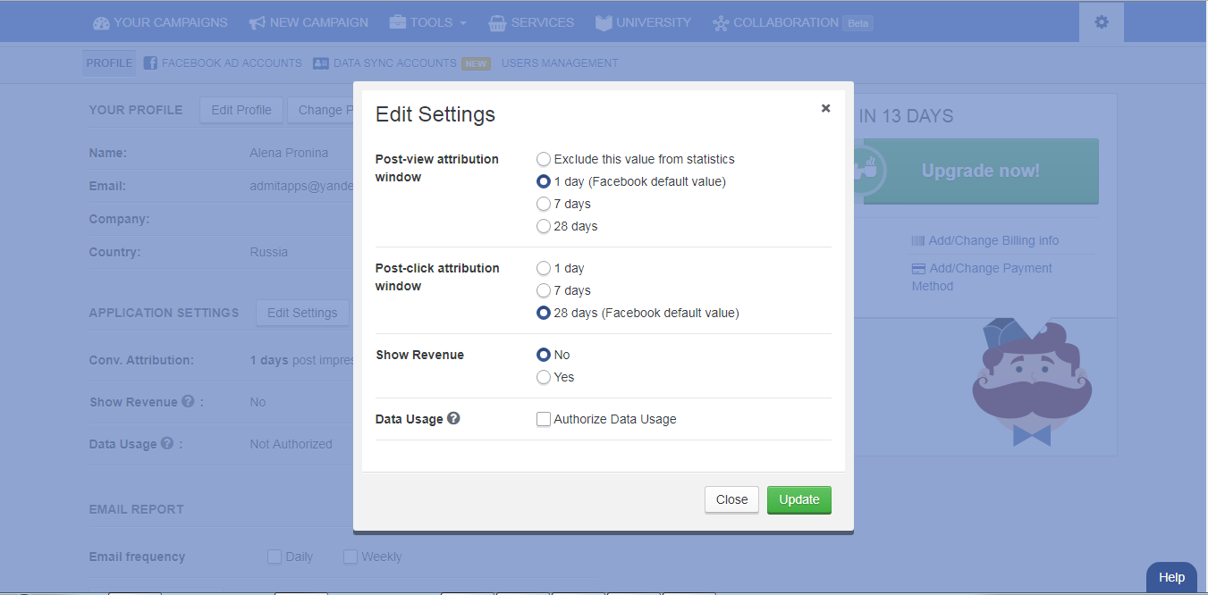The image size is (1208, 595).
Task: Open the Help widget
Action: [x=1171, y=577]
